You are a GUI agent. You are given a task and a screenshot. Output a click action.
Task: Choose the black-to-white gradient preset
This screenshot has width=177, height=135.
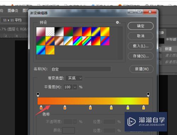click(59, 32)
